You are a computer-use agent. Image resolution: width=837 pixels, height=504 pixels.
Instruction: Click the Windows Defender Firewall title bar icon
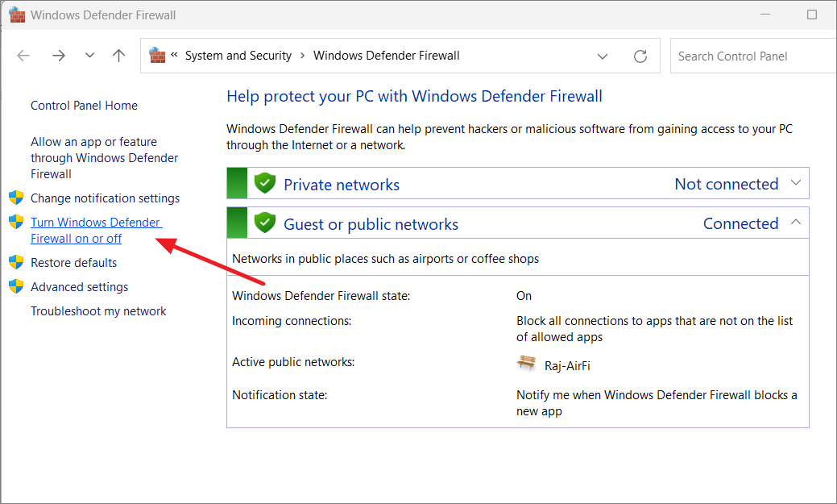coord(17,15)
